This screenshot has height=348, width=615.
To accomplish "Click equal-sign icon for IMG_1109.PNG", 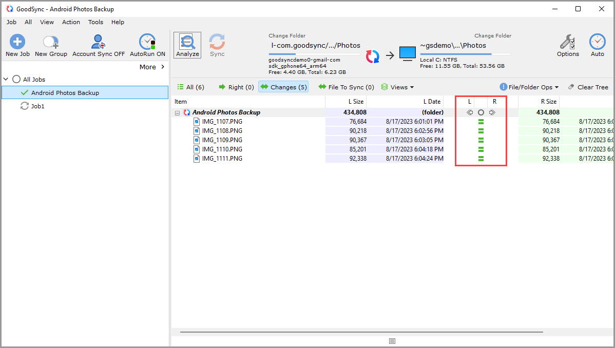I will click(x=481, y=140).
